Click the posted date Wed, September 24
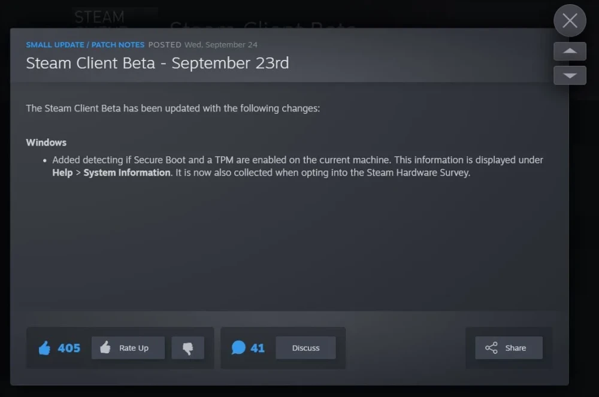Screen dimensions: 599x397 click(x=221, y=45)
